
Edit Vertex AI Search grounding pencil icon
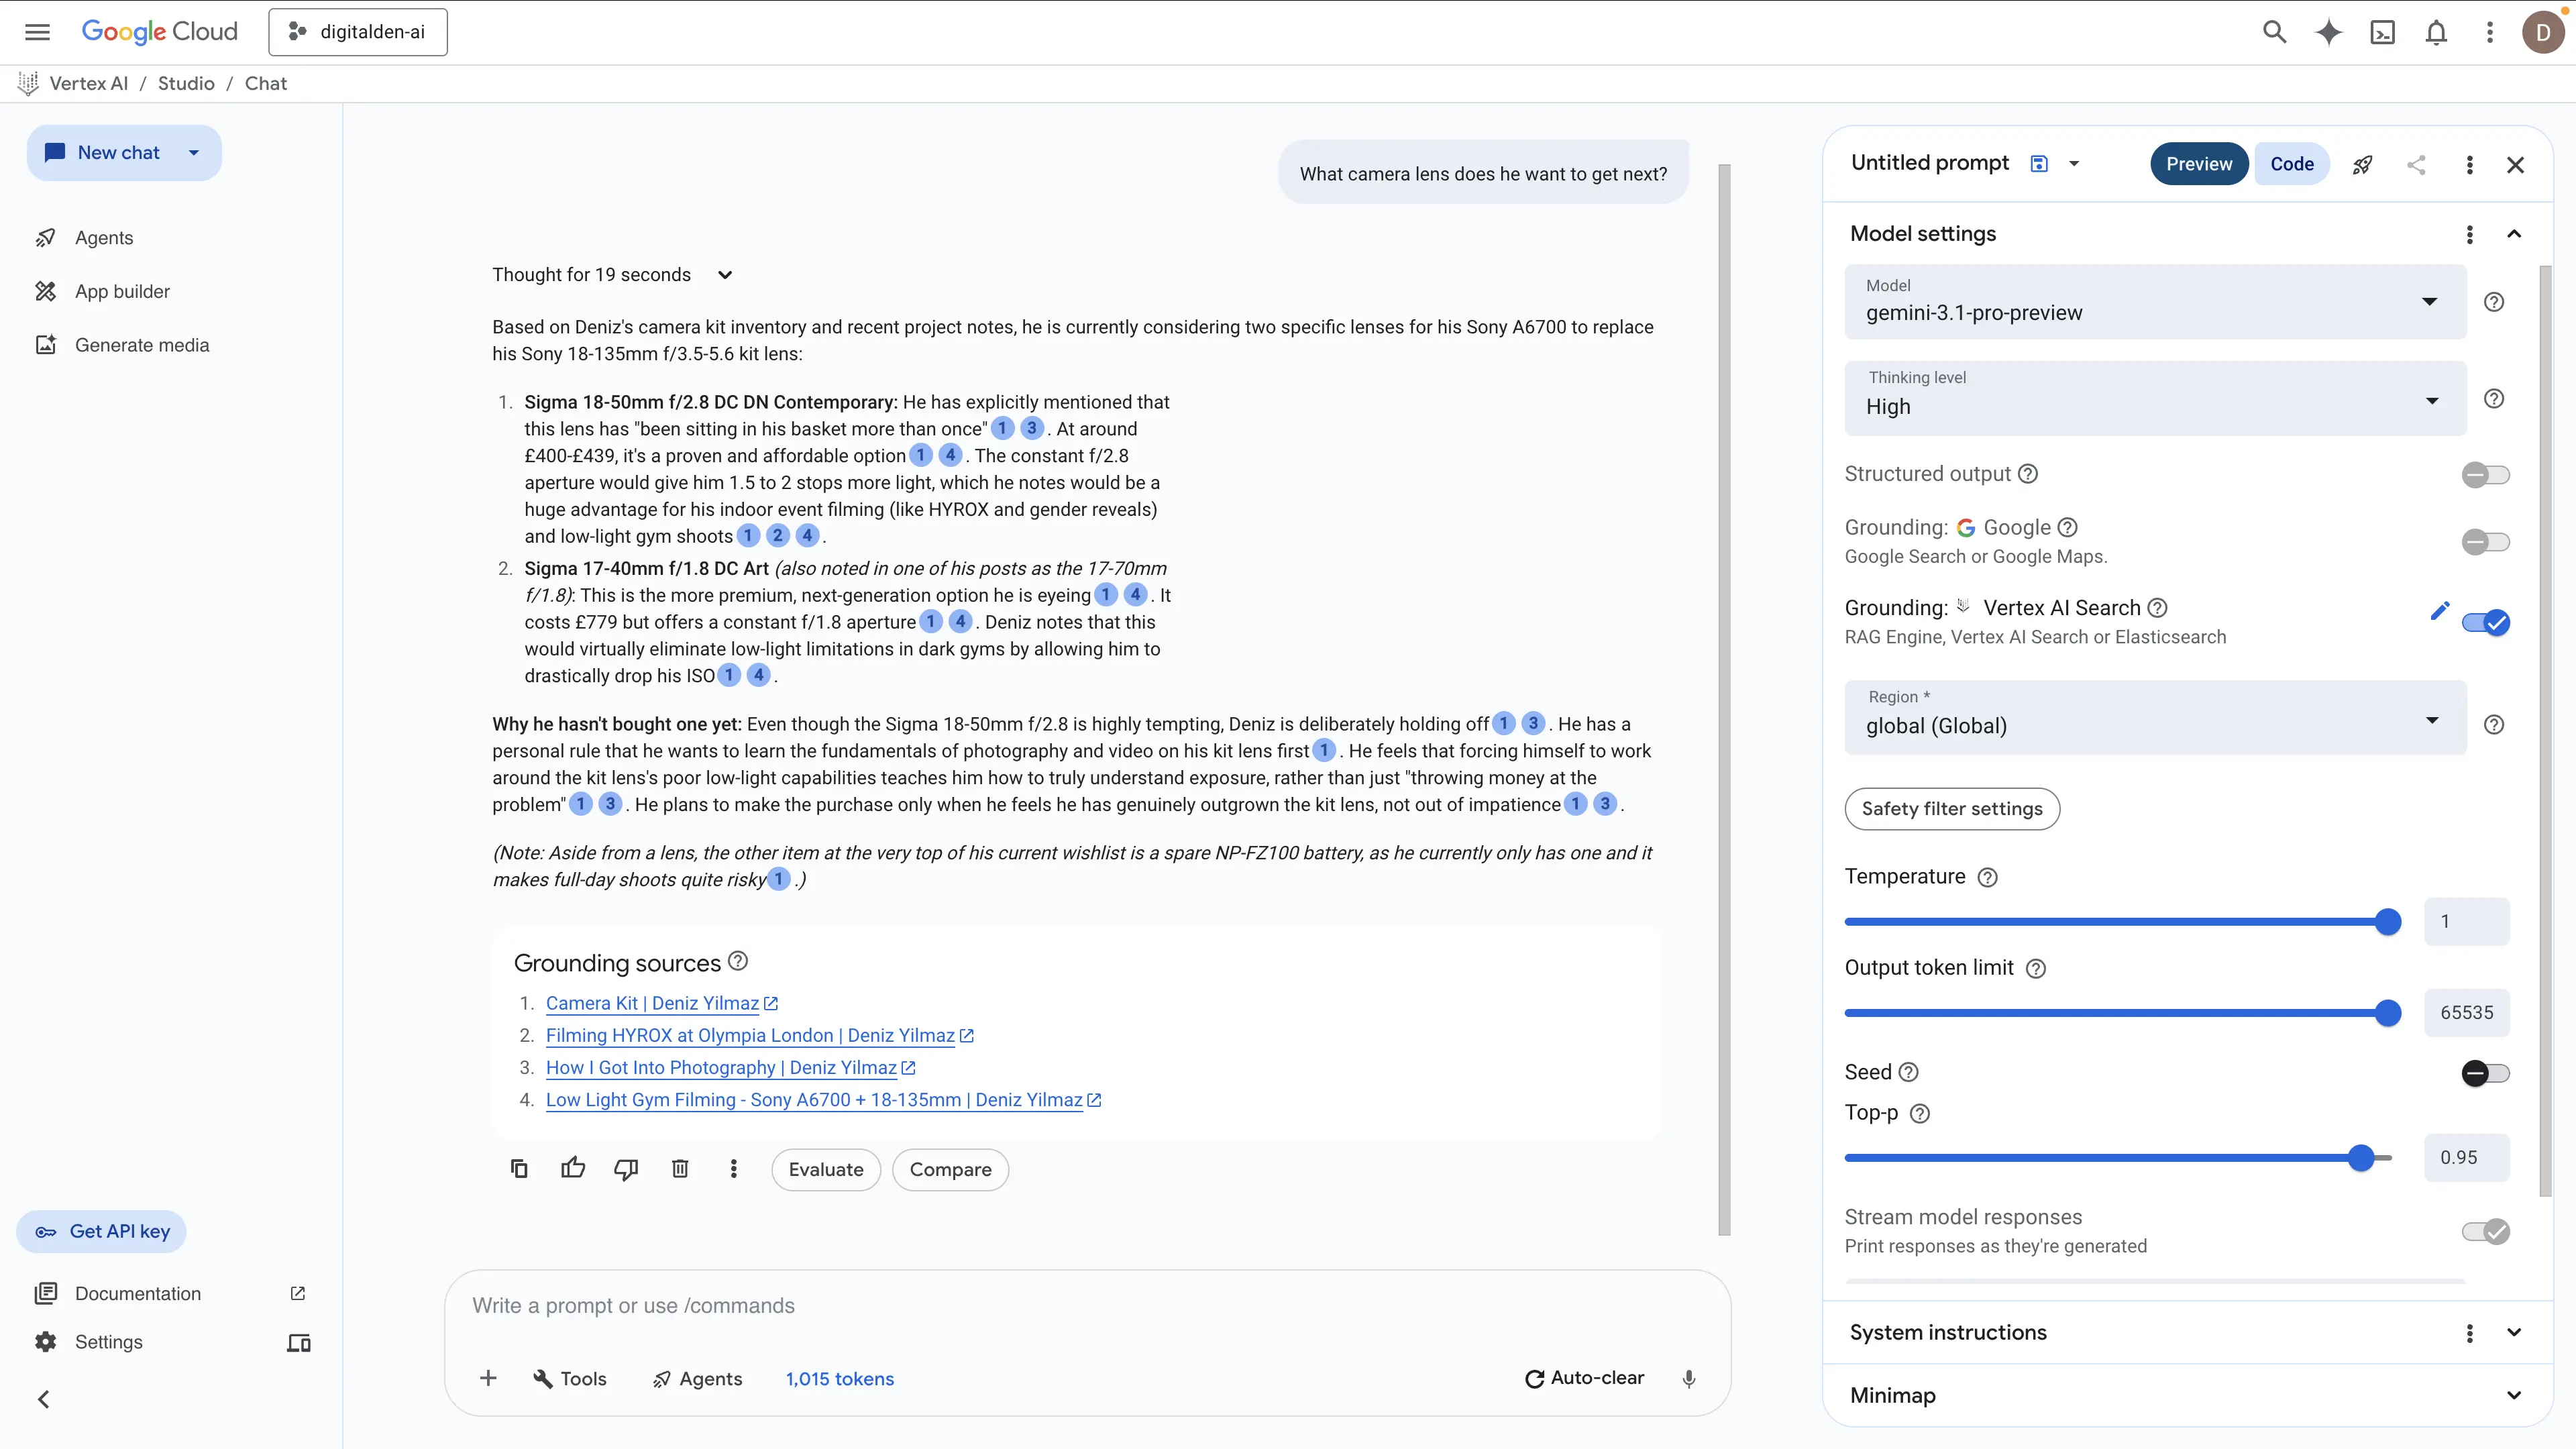tap(2440, 610)
